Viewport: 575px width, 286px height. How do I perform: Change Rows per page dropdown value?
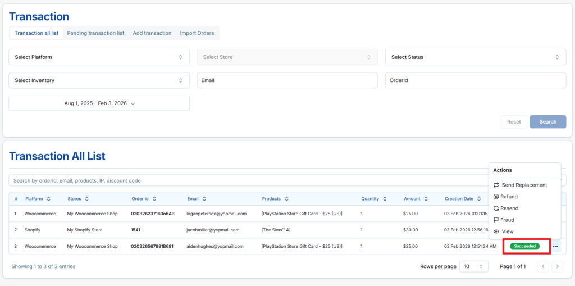coord(474,266)
